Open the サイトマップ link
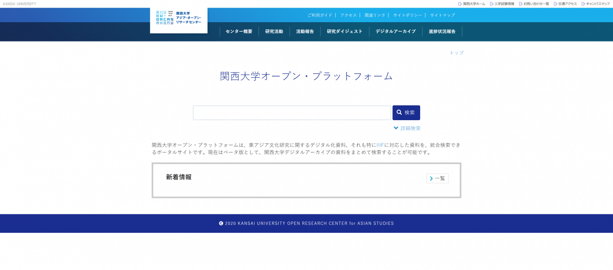Image resolution: width=613 pixels, height=270 pixels. pyautogui.click(x=442, y=15)
